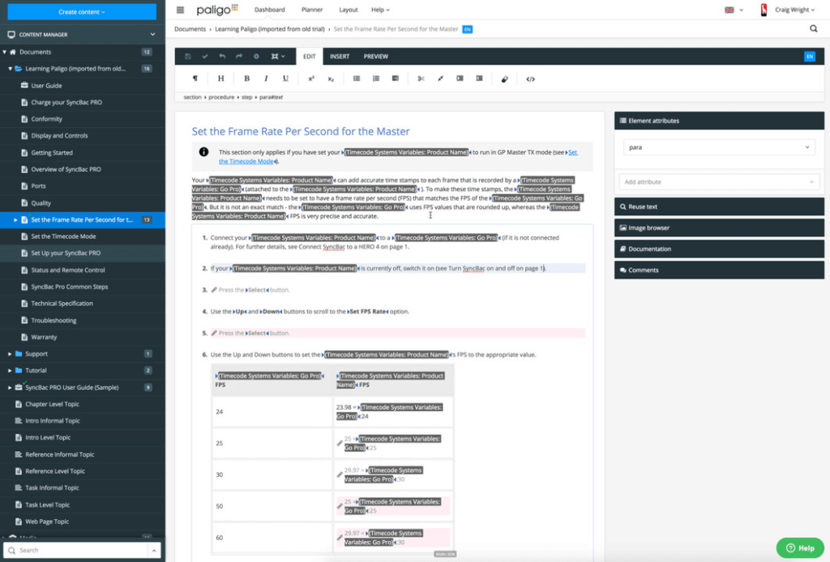Open the para element dropdown
This screenshot has width=830, height=562.
[x=719, y=147]
